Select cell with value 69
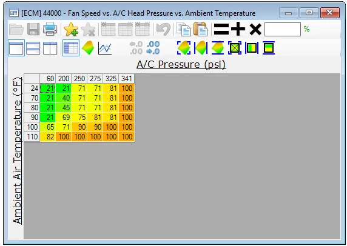347x246 pixels. [63, 117]
